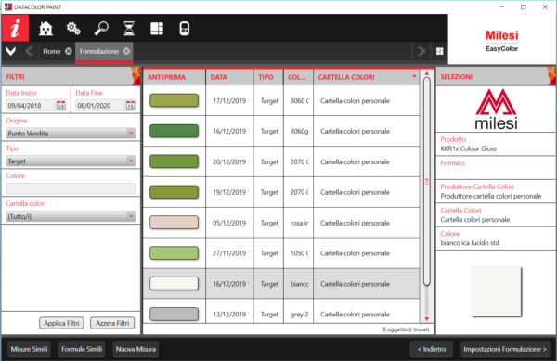Sort by the Tipo column header
Viewport: 557px width, 361px height.
pos(268,77)
